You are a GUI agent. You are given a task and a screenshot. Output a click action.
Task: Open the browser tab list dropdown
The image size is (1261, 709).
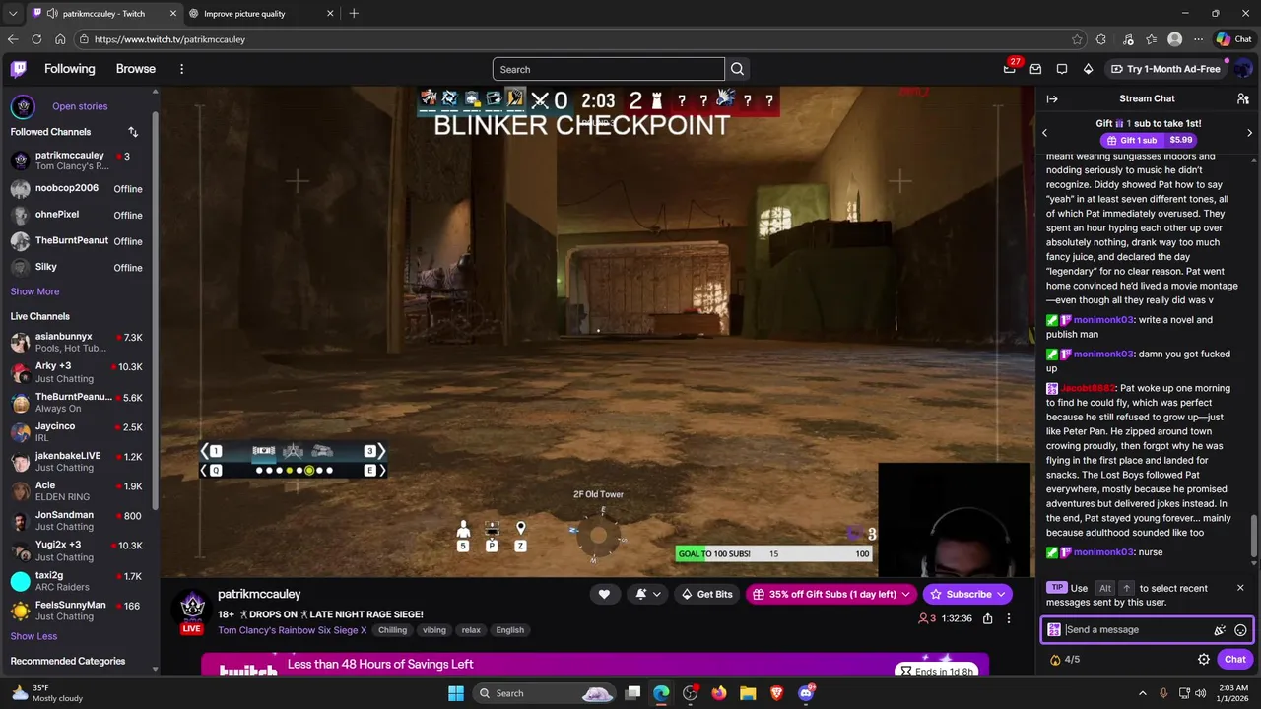point(13,13)
